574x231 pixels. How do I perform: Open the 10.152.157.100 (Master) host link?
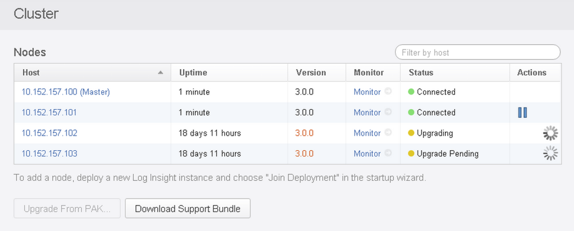[x=65, y=92]
